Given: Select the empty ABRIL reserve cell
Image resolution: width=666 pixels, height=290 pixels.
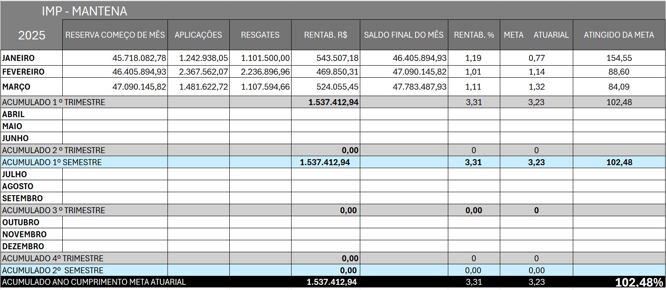Looking at the screenshot, I should [x=115, y=114].
